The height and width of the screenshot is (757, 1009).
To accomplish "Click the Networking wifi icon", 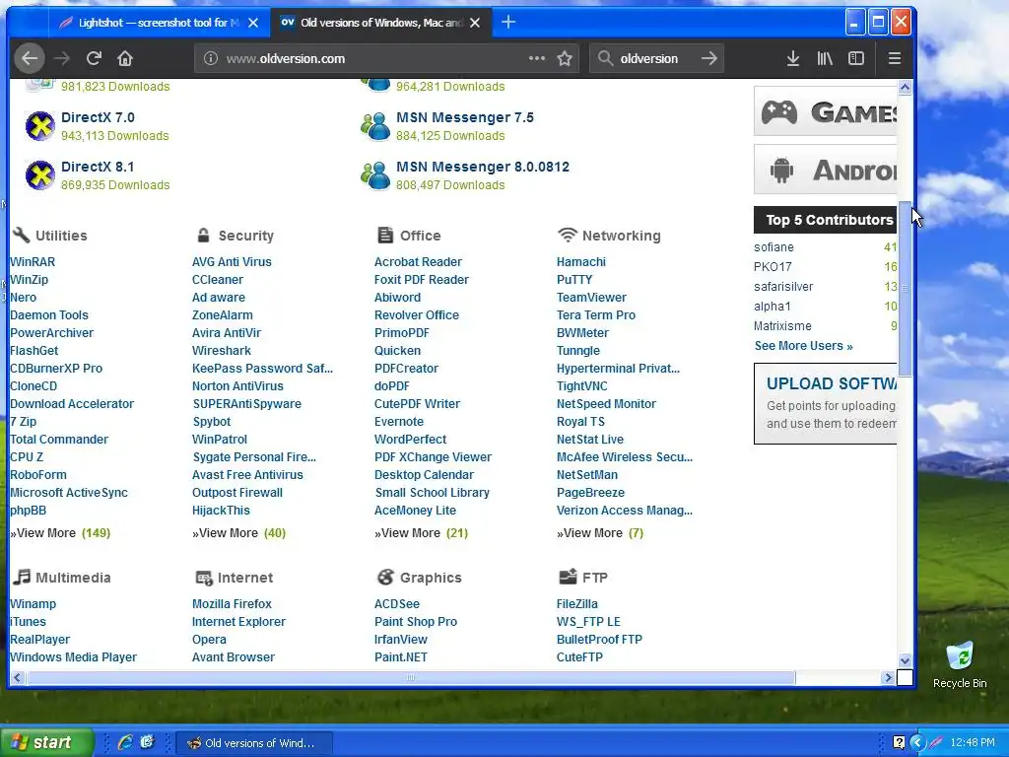I will [567, 235].
